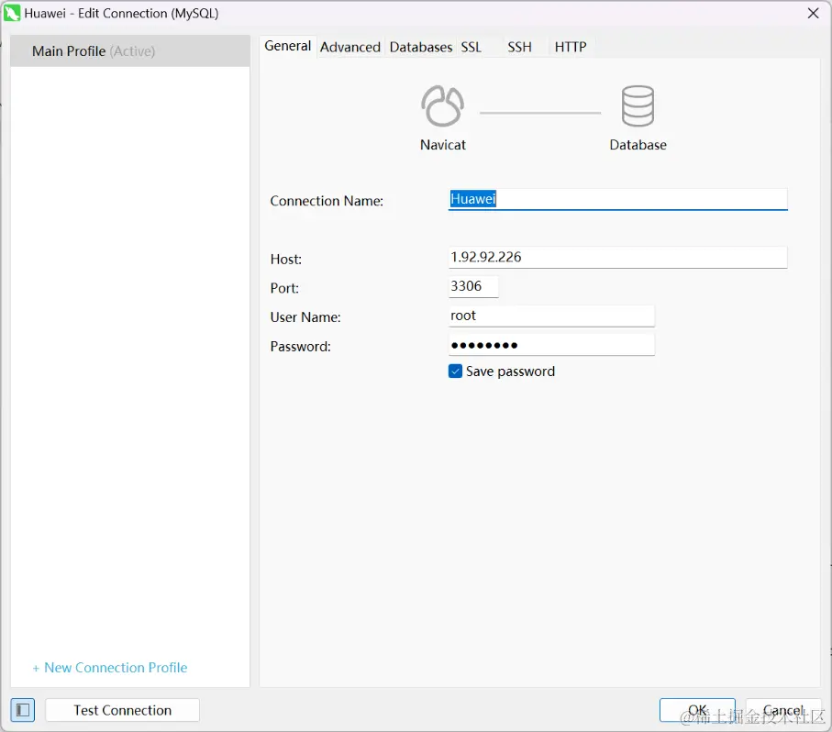The image size is (832, 732).
Task: Click the Port field showing 3306
Action: (x=473, y=286)
